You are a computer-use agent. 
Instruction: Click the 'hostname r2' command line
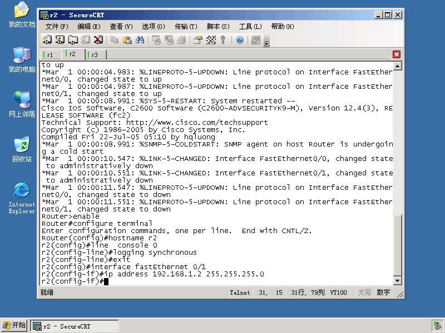click(x=99, y=238)
